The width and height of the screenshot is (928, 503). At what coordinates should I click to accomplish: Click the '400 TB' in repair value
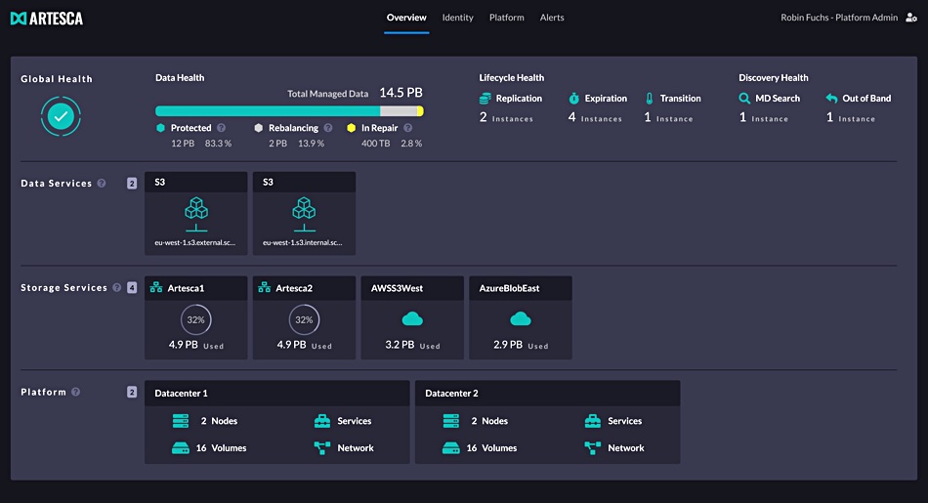click(x=376, y=144)
